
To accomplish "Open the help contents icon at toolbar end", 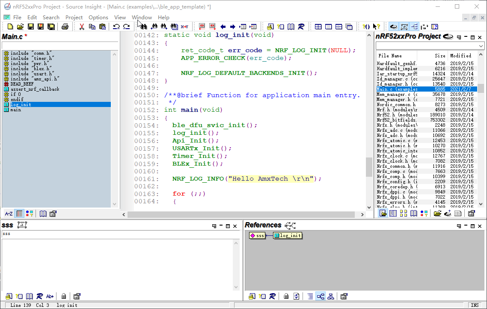I will tap(435, 27).
